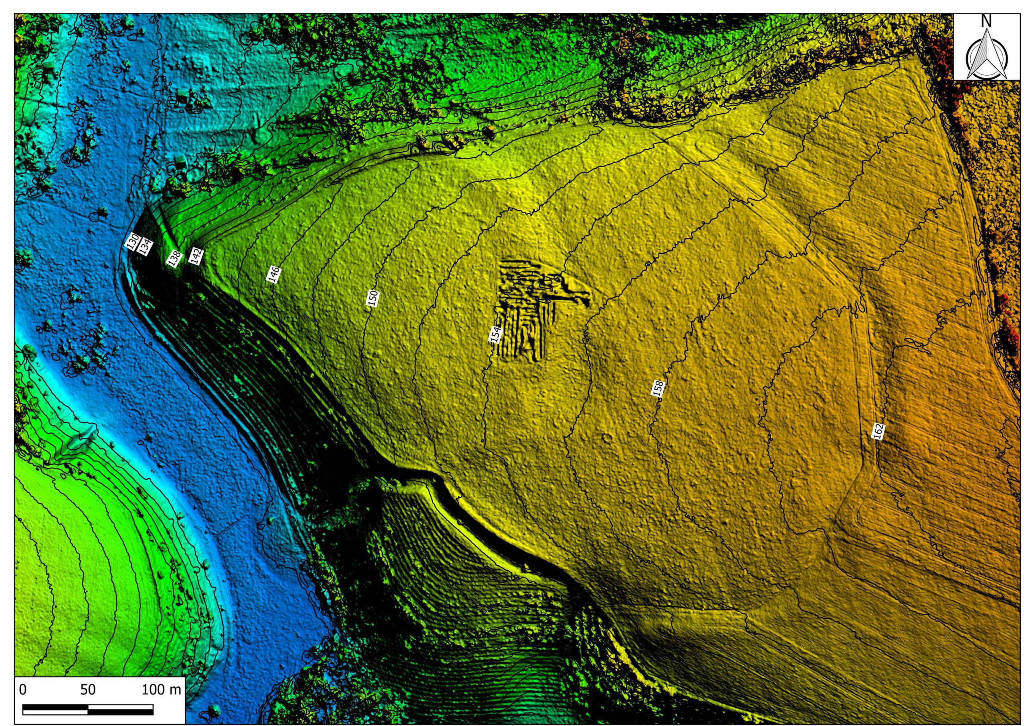Pick the 146 contour label
This screenshot has height=726, width=1024.
coord(274,274)
